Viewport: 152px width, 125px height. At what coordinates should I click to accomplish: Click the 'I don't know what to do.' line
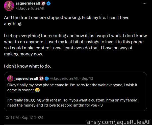[28, 66]
